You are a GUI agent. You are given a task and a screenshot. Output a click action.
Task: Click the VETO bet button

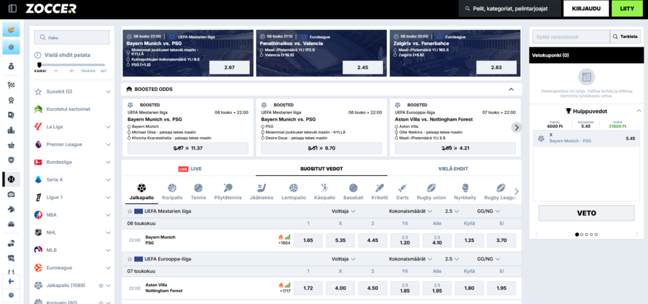586,213
